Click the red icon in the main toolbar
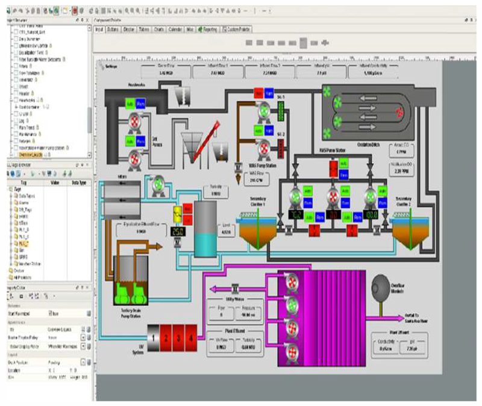The width and height of the screenshot is (482, 406). coord(75,11)
